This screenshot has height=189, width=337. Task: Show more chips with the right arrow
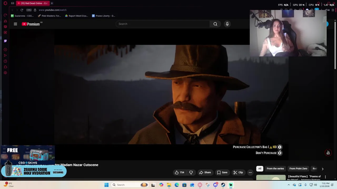pyautogui.click(x=323, y=169)
